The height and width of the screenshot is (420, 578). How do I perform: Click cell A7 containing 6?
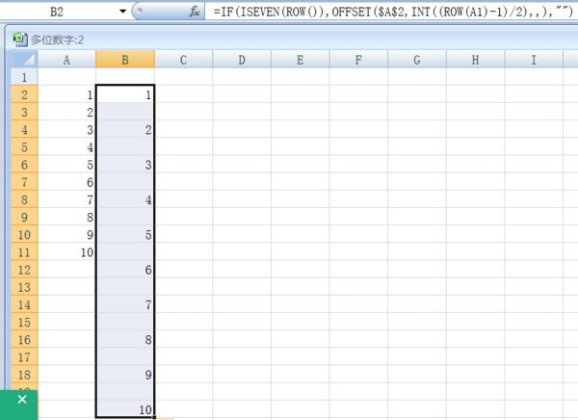coord(66,182)
